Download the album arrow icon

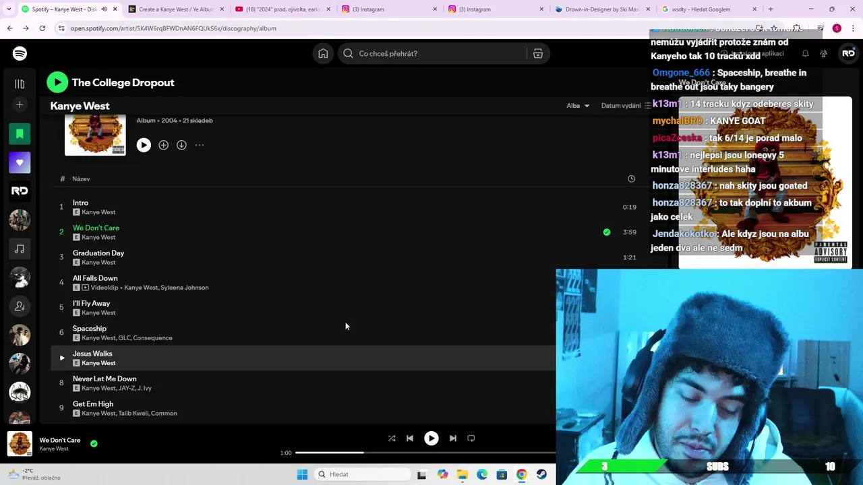[x=181, y=145]
